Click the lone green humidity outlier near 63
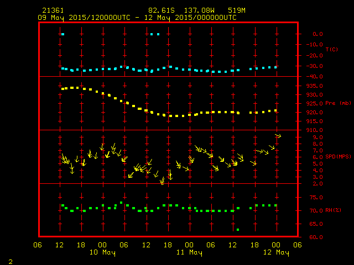 238,230
